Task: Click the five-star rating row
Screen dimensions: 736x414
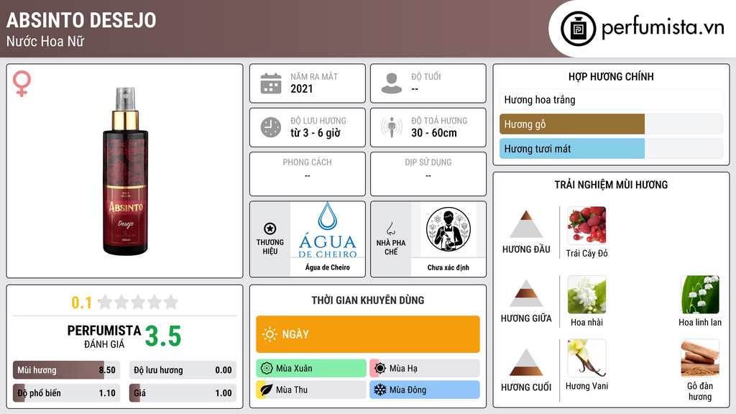Action: coord(138,302)
